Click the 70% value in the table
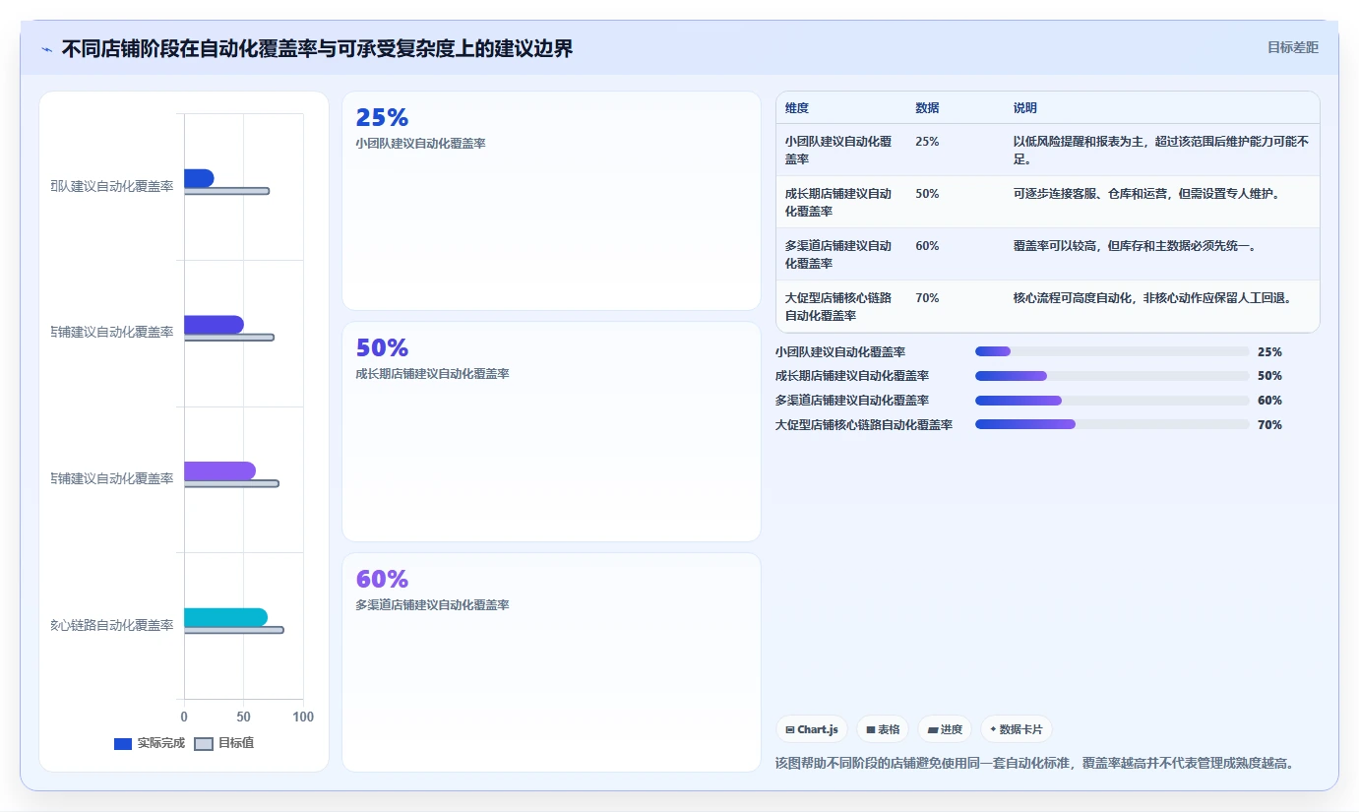The height and width of the screenshot is (812, 1359). tap(927, 297)
